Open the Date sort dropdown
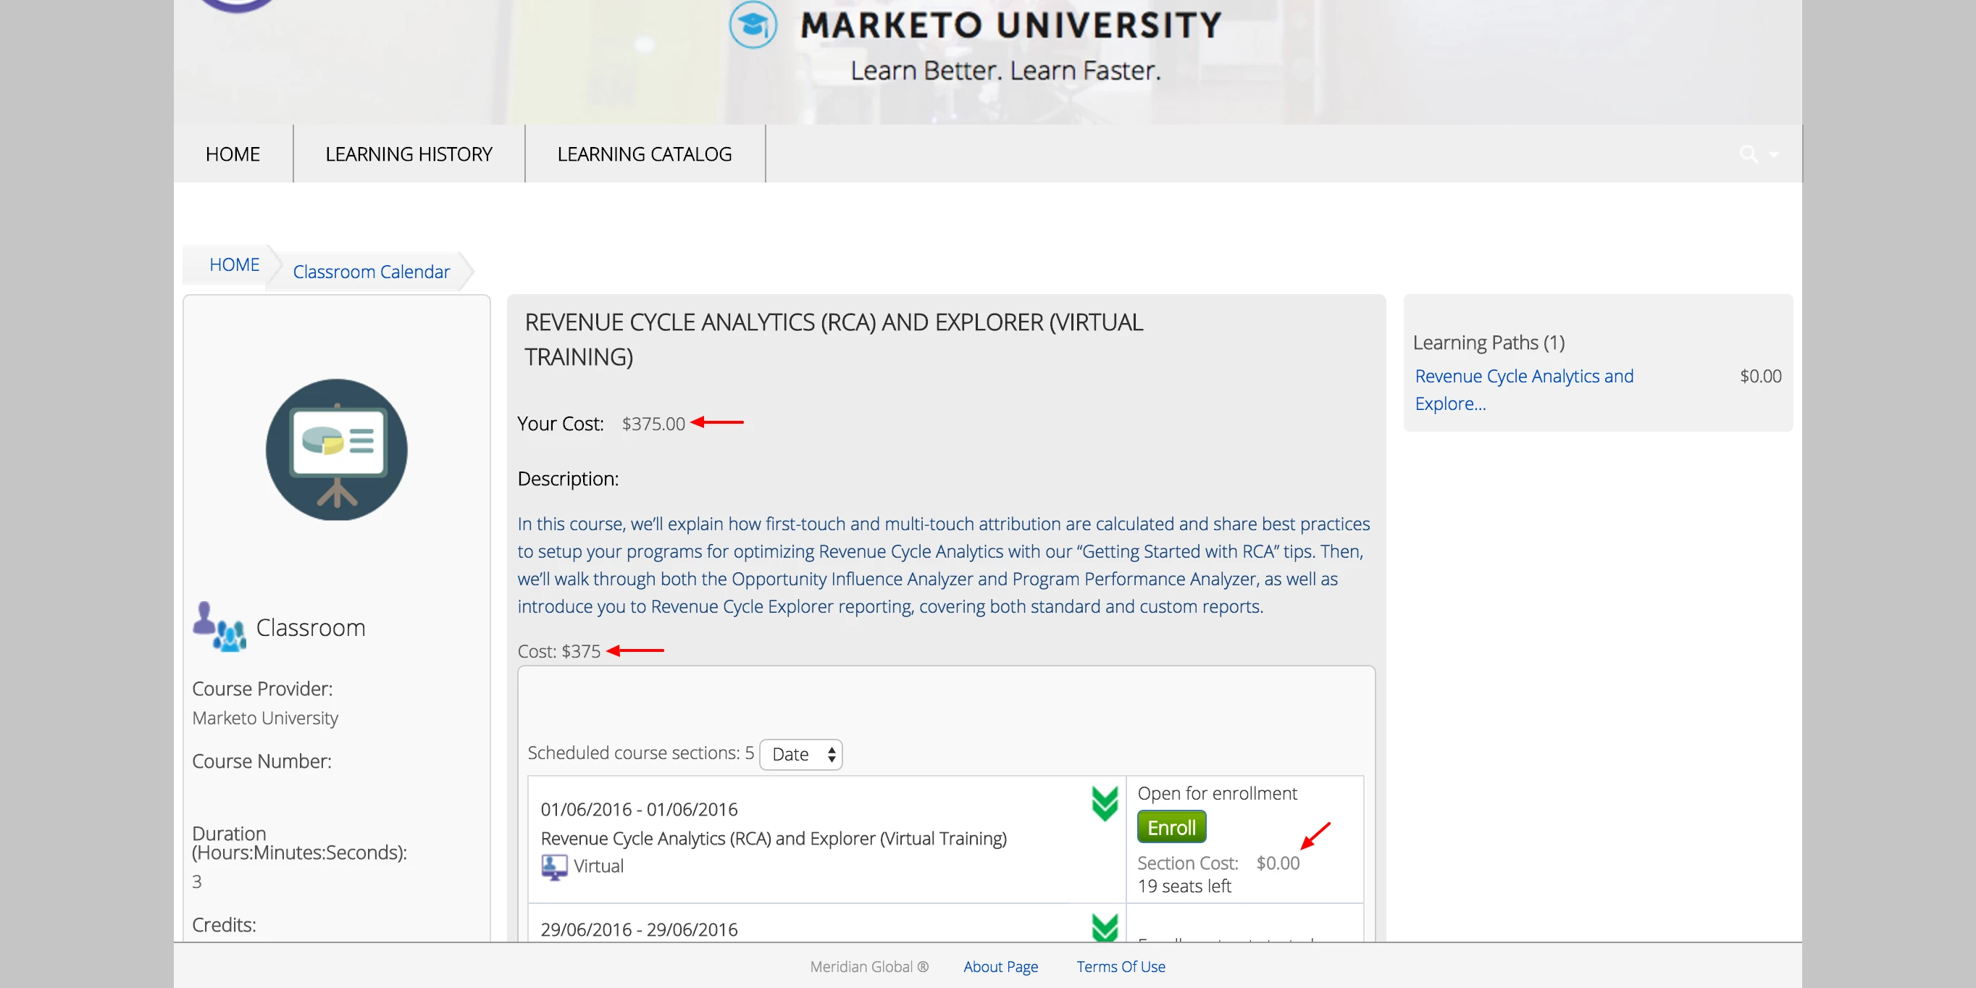This screenshot has width=1976, height=988. click(x=801, y=754)
